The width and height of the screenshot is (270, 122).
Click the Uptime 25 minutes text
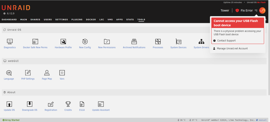pyautogui.click(x=233, y=2)
